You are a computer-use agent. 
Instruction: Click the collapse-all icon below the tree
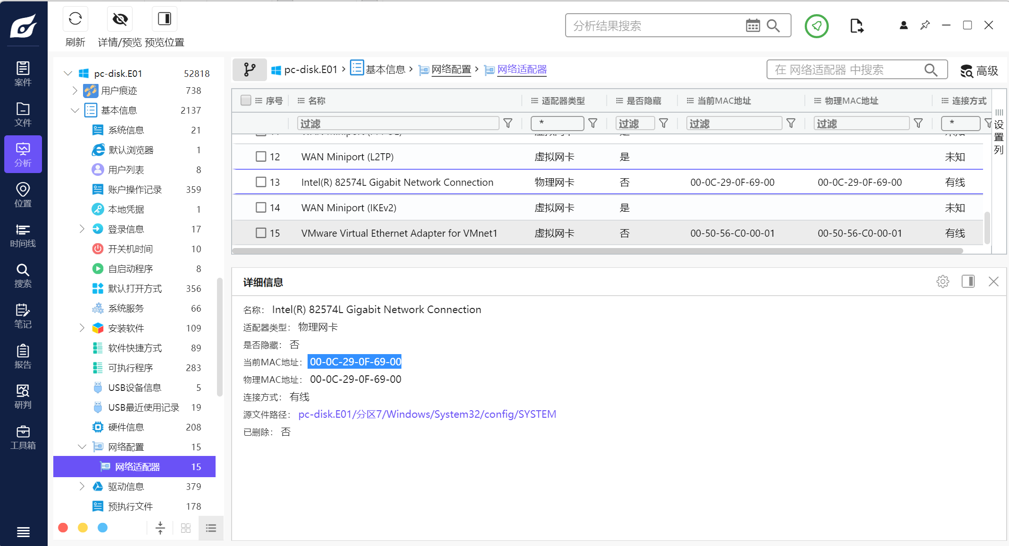(x=160, y=528)
